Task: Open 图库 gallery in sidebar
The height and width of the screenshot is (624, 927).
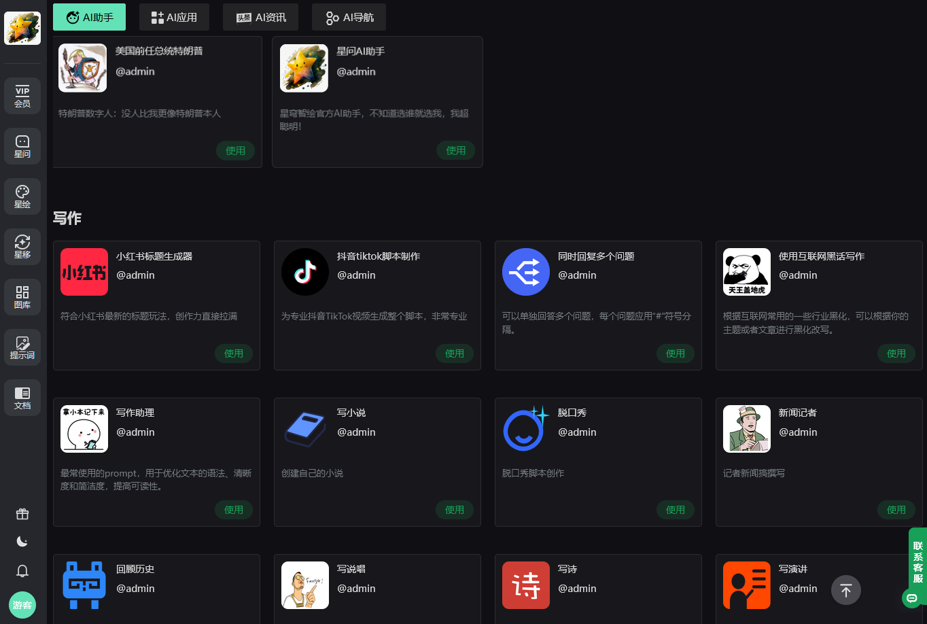Action: click(x=22, y=297)
